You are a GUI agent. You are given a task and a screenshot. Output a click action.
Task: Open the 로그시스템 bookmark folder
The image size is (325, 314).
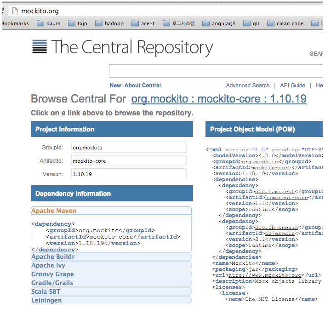click(178, 23)
